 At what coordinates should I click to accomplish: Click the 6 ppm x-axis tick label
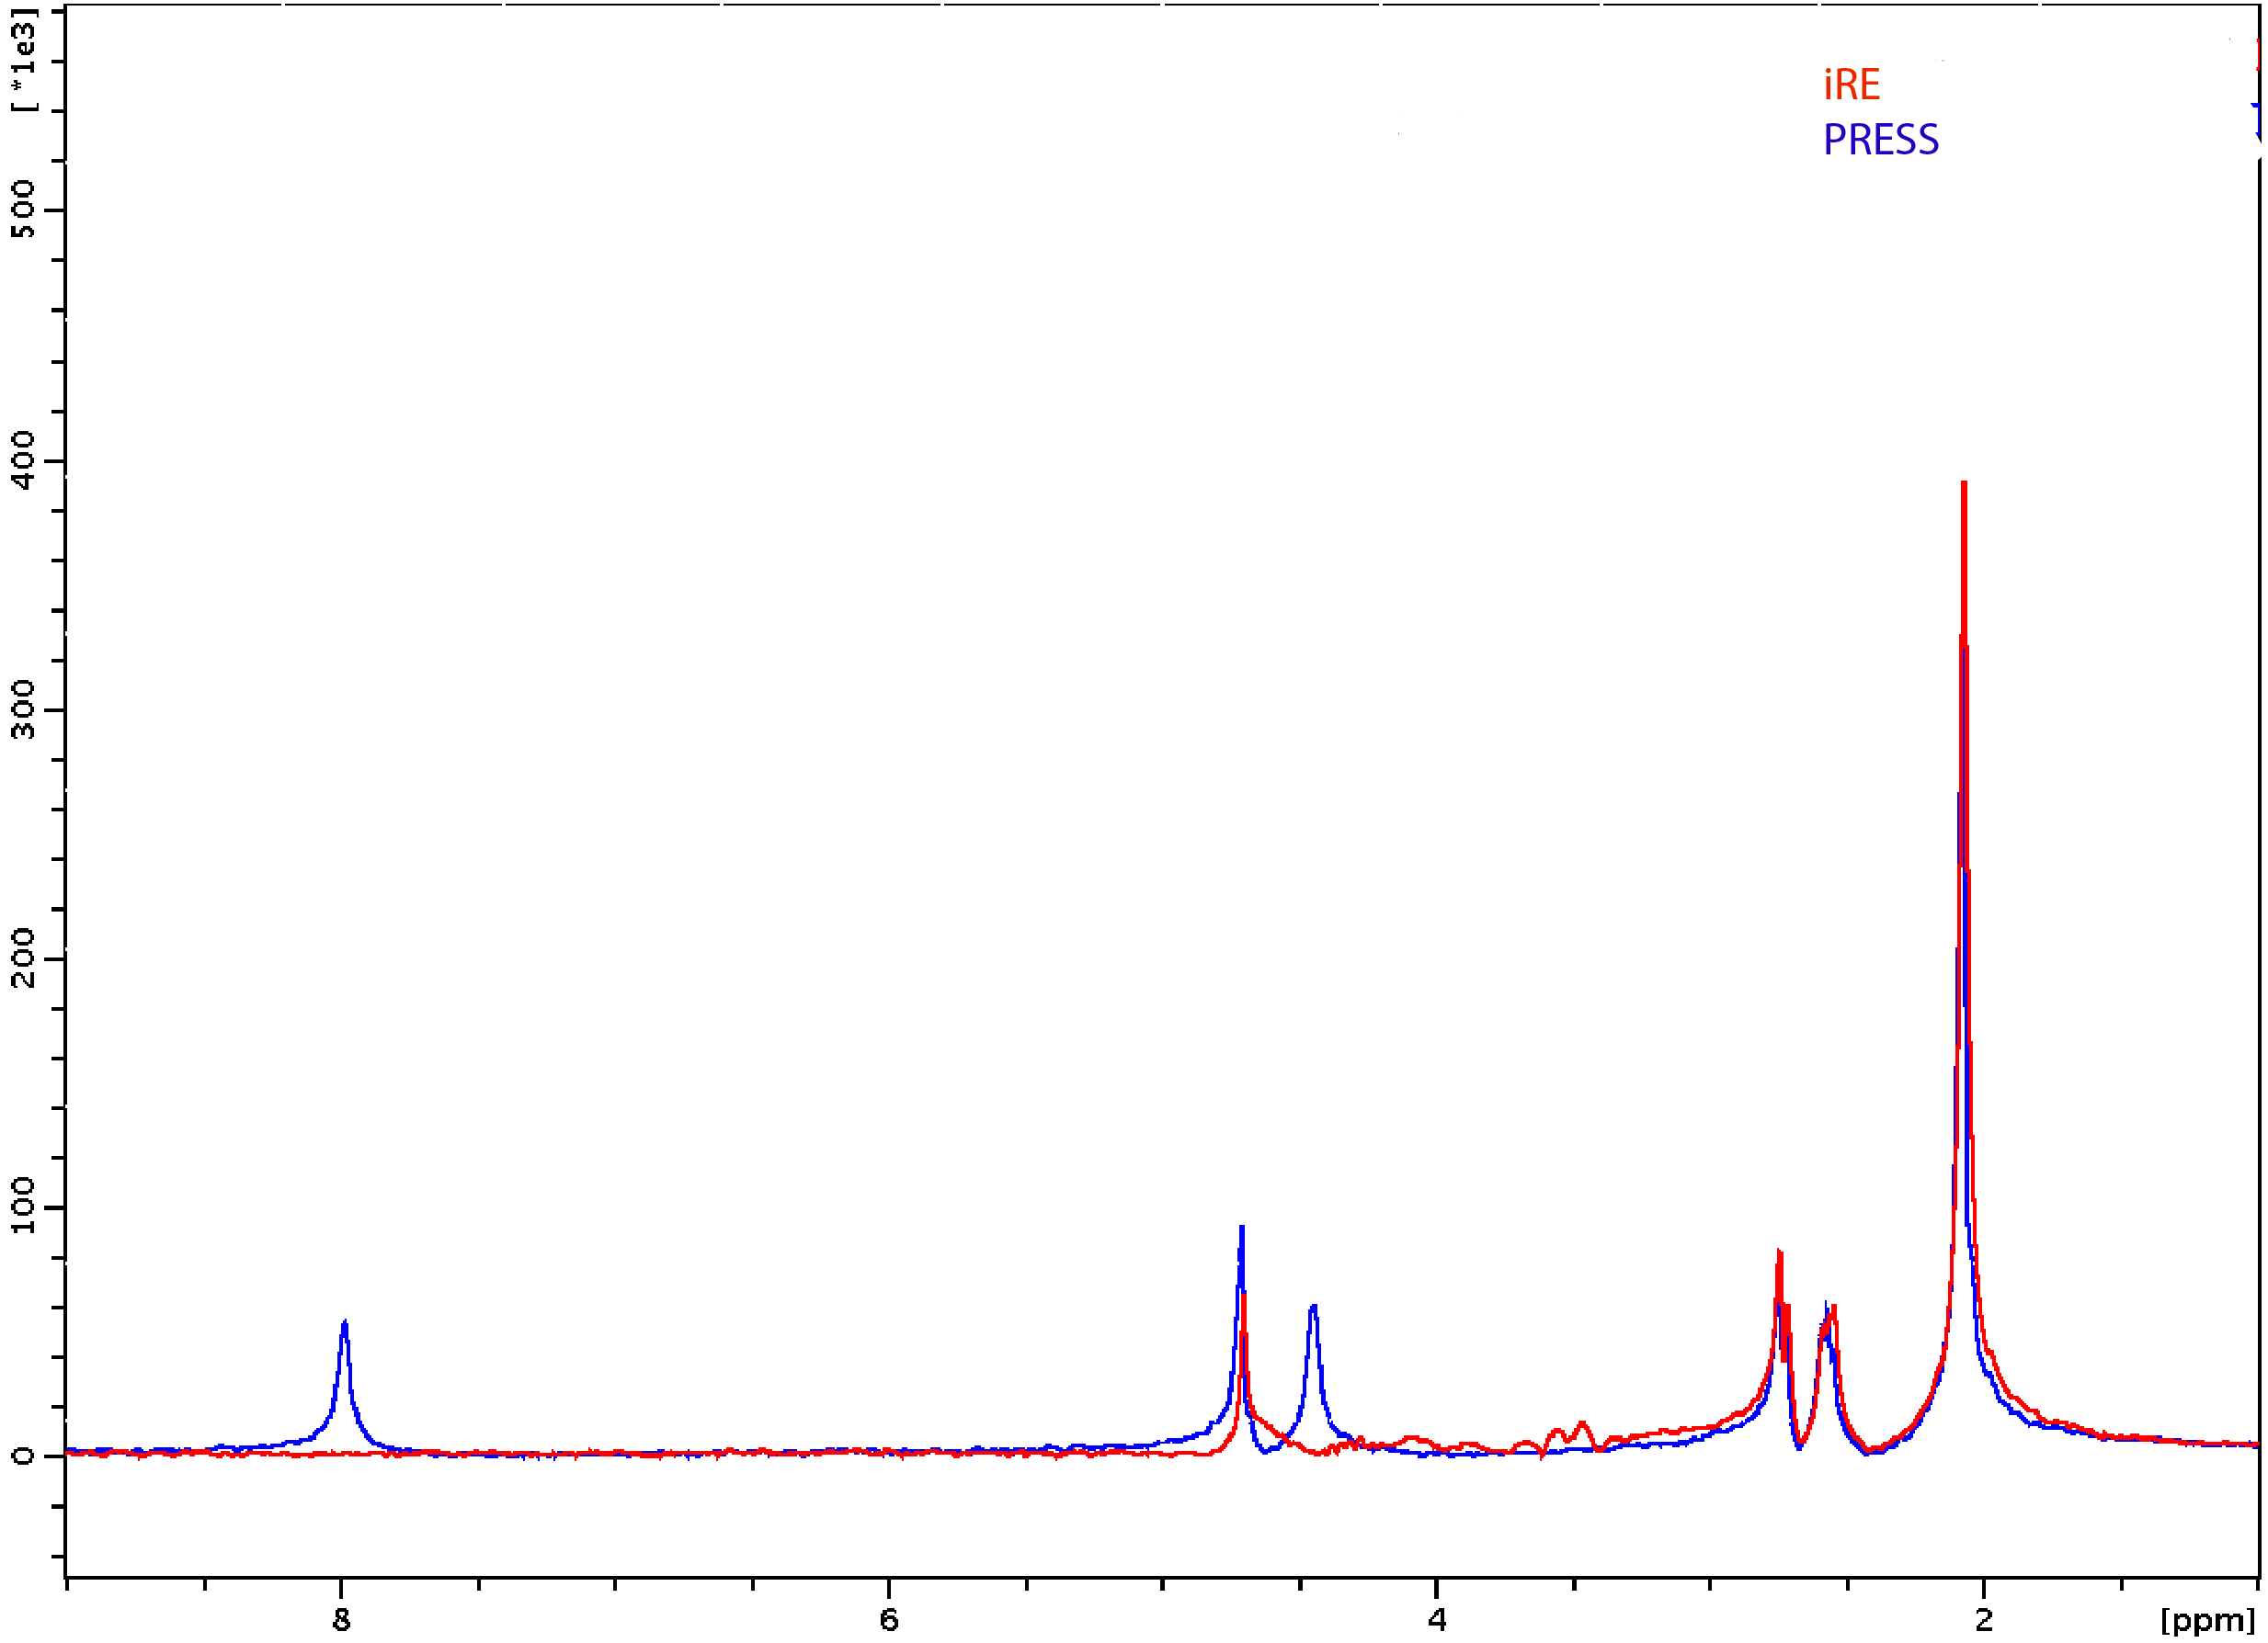tap(888, 1619)
